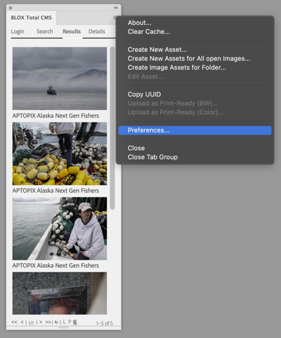Open the Login tab
Viewport: 281px width, 338px height.
point(18,31)
